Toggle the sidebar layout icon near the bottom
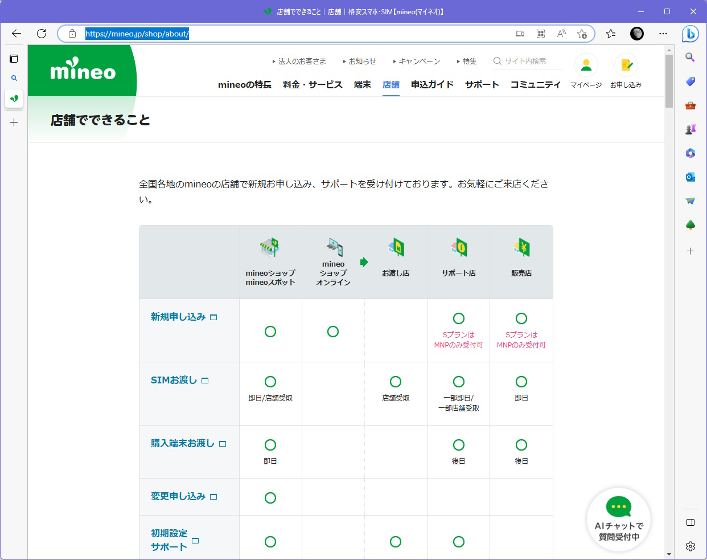Viewport: 707px width, 560px height. [x=690, y=522]
